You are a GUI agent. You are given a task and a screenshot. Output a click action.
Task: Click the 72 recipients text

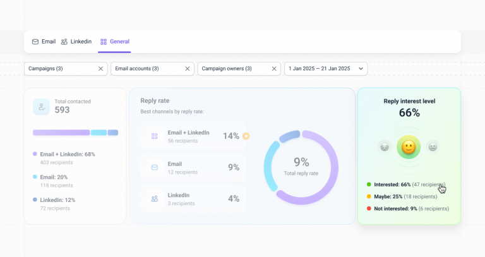[55, 208]
